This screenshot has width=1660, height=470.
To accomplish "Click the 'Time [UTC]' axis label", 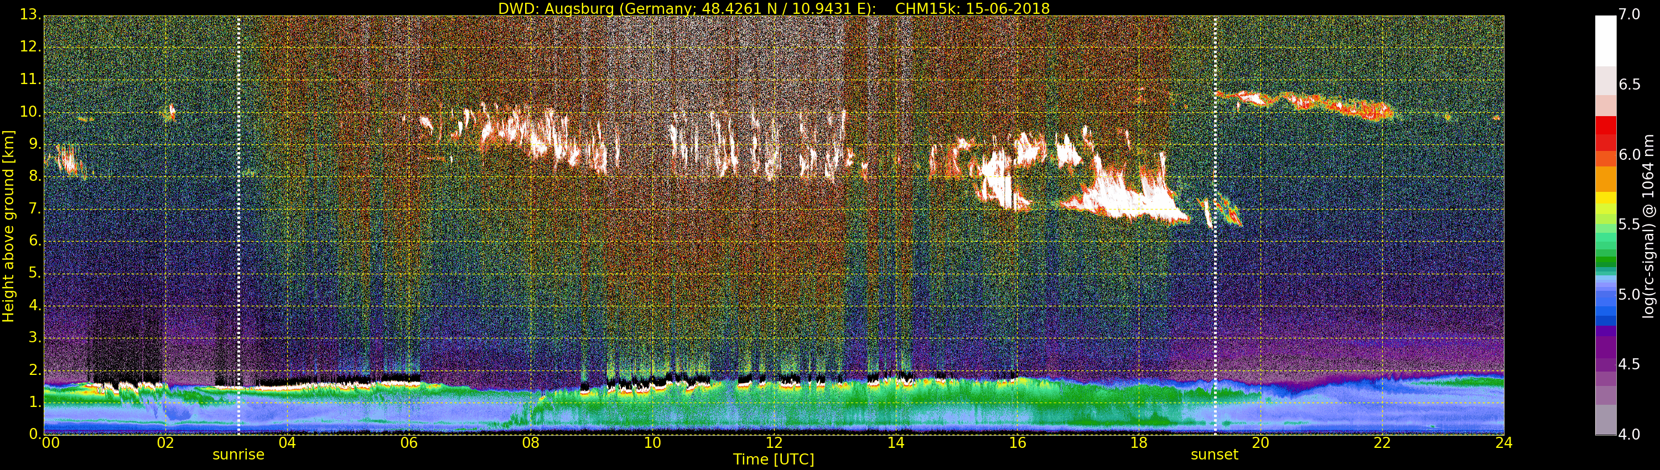I will point(774,459).
